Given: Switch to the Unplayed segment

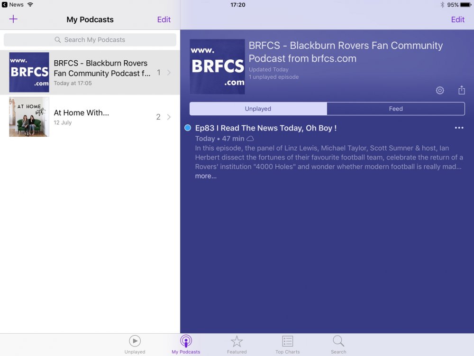Looking at the screenshot, I should (258, 109).
